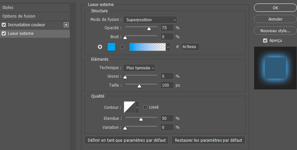
Task: Click the Nouveau style button
Action: 275,31
